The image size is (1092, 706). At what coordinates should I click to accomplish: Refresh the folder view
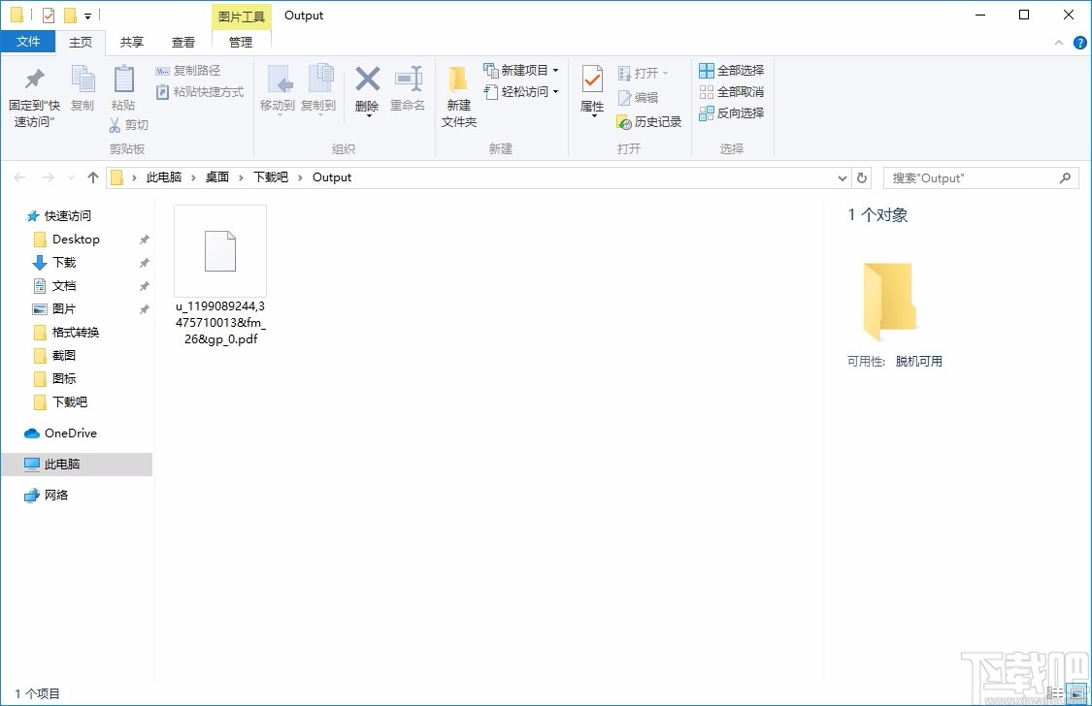[x=862, y=177]
